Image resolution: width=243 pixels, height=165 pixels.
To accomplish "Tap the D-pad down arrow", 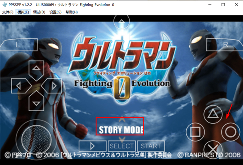I will point(36,101).
